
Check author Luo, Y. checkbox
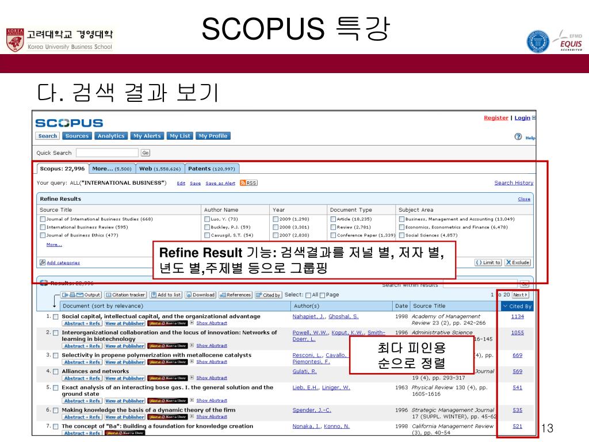[x=207, y=219]
